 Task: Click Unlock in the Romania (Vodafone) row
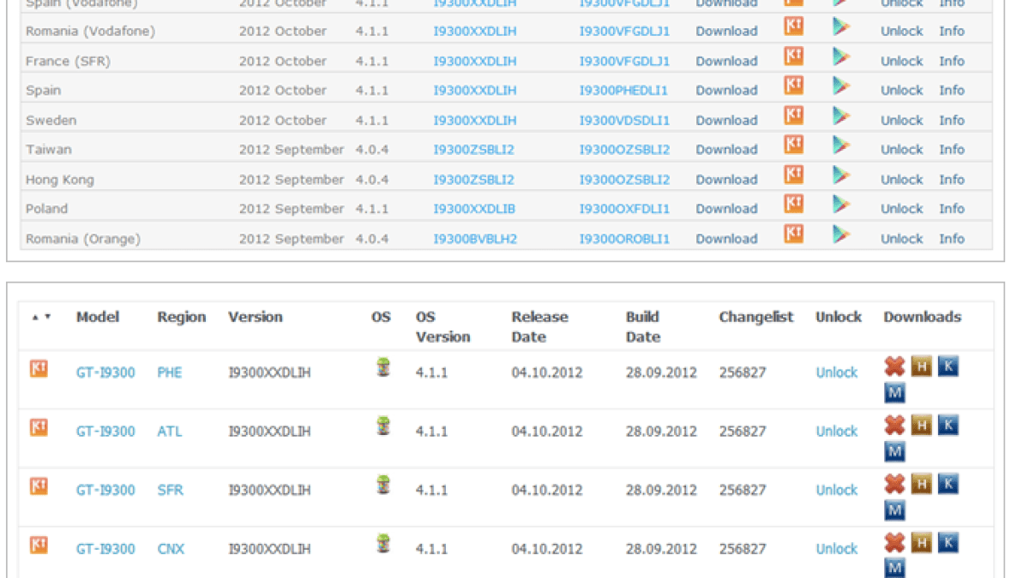[901, 31]
